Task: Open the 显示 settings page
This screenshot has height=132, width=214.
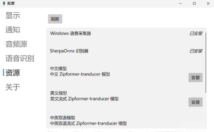Action: [x=13, y=15]
